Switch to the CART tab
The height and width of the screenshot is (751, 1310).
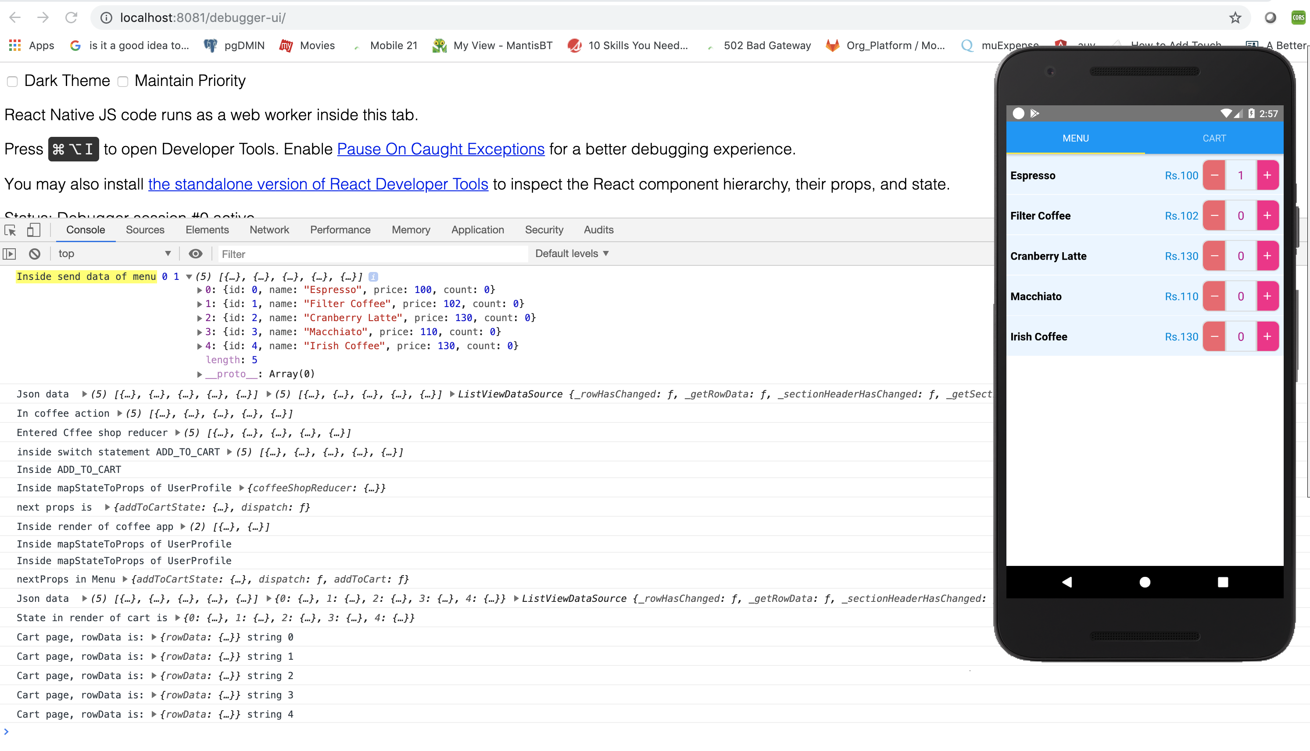(x=1213, y=138)
